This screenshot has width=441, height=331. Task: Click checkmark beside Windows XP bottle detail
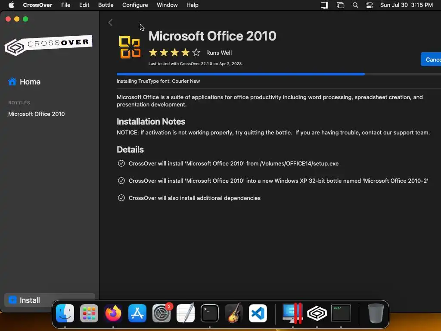121,181
